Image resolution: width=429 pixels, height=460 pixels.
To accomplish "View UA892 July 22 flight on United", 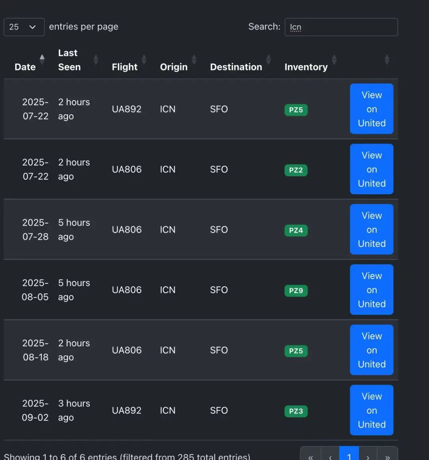I will coord(371,109).
